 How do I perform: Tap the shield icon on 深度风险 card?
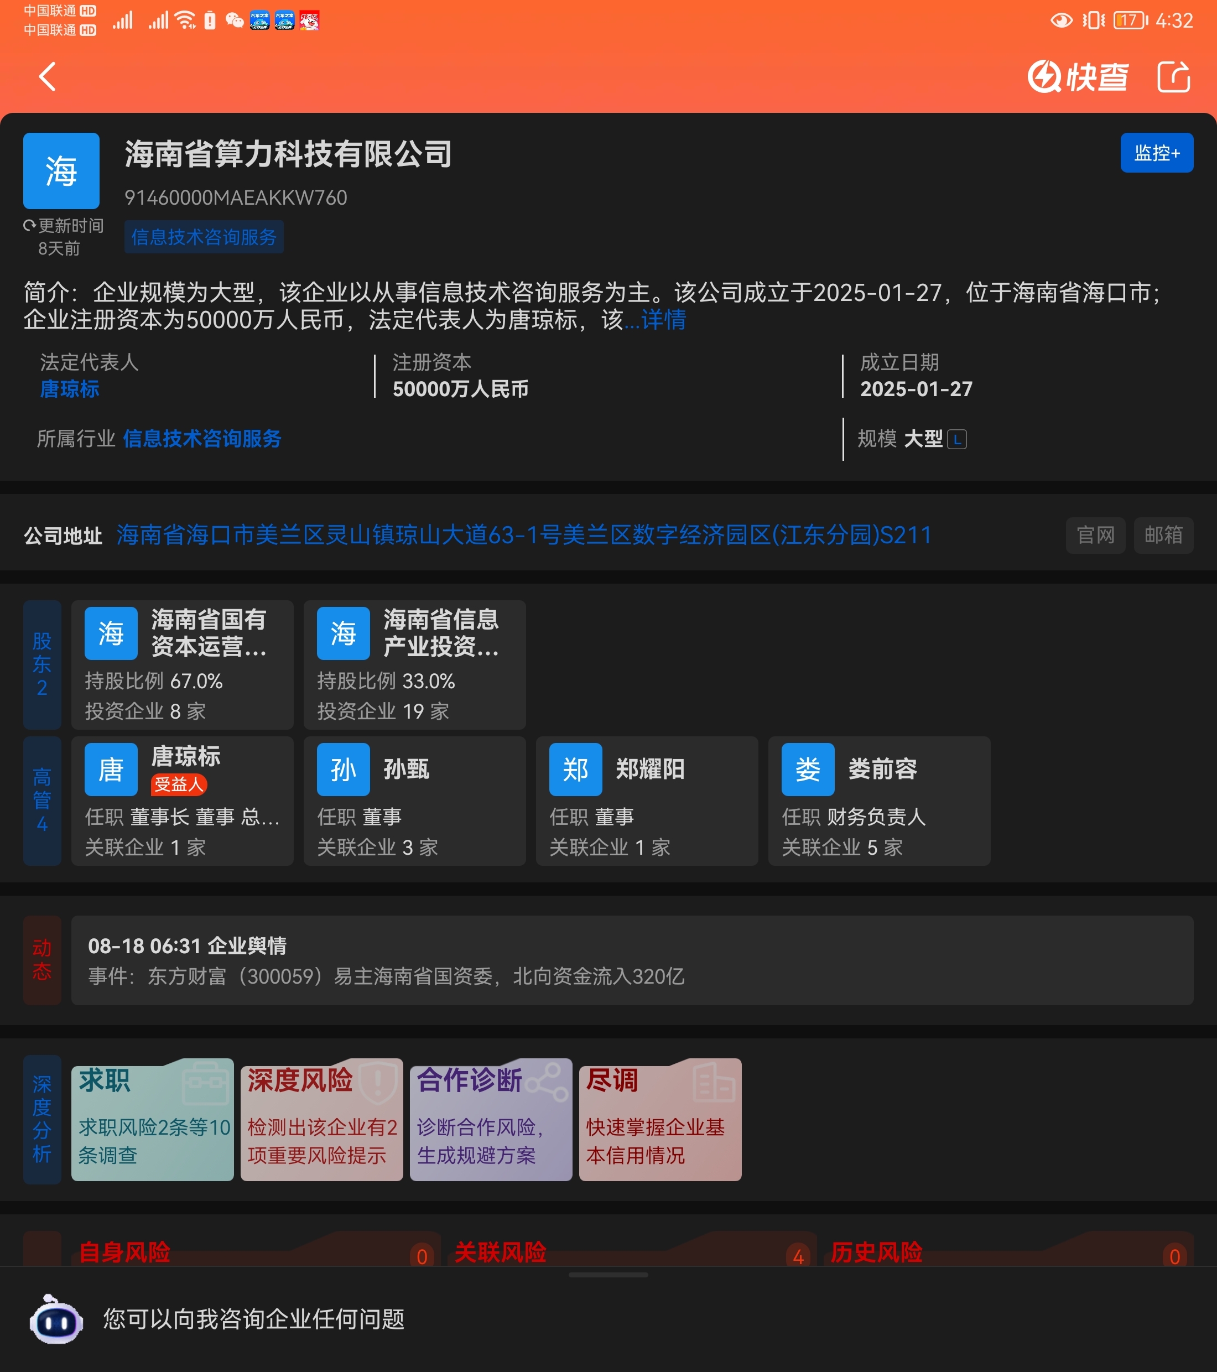[378, 1082]
